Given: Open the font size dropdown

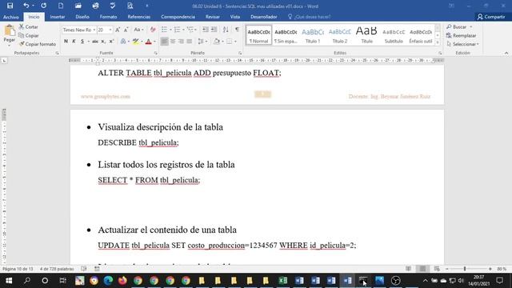Looking at the screenshot, I should (110, 30).
